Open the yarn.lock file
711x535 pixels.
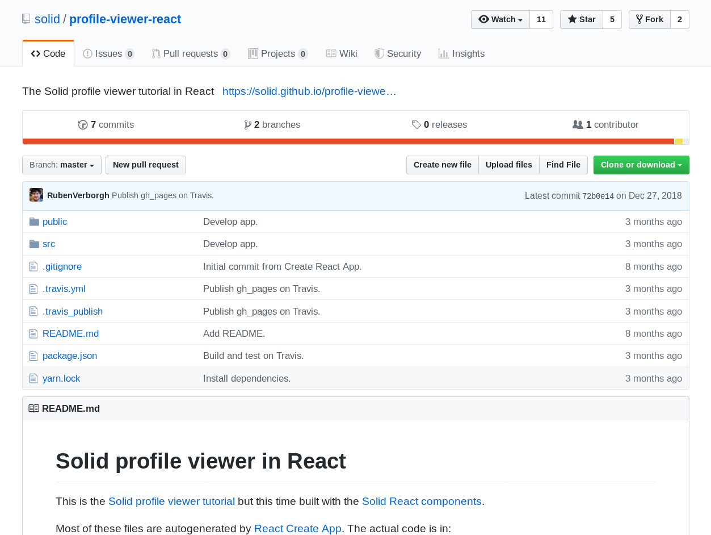(x=61, y=378)
